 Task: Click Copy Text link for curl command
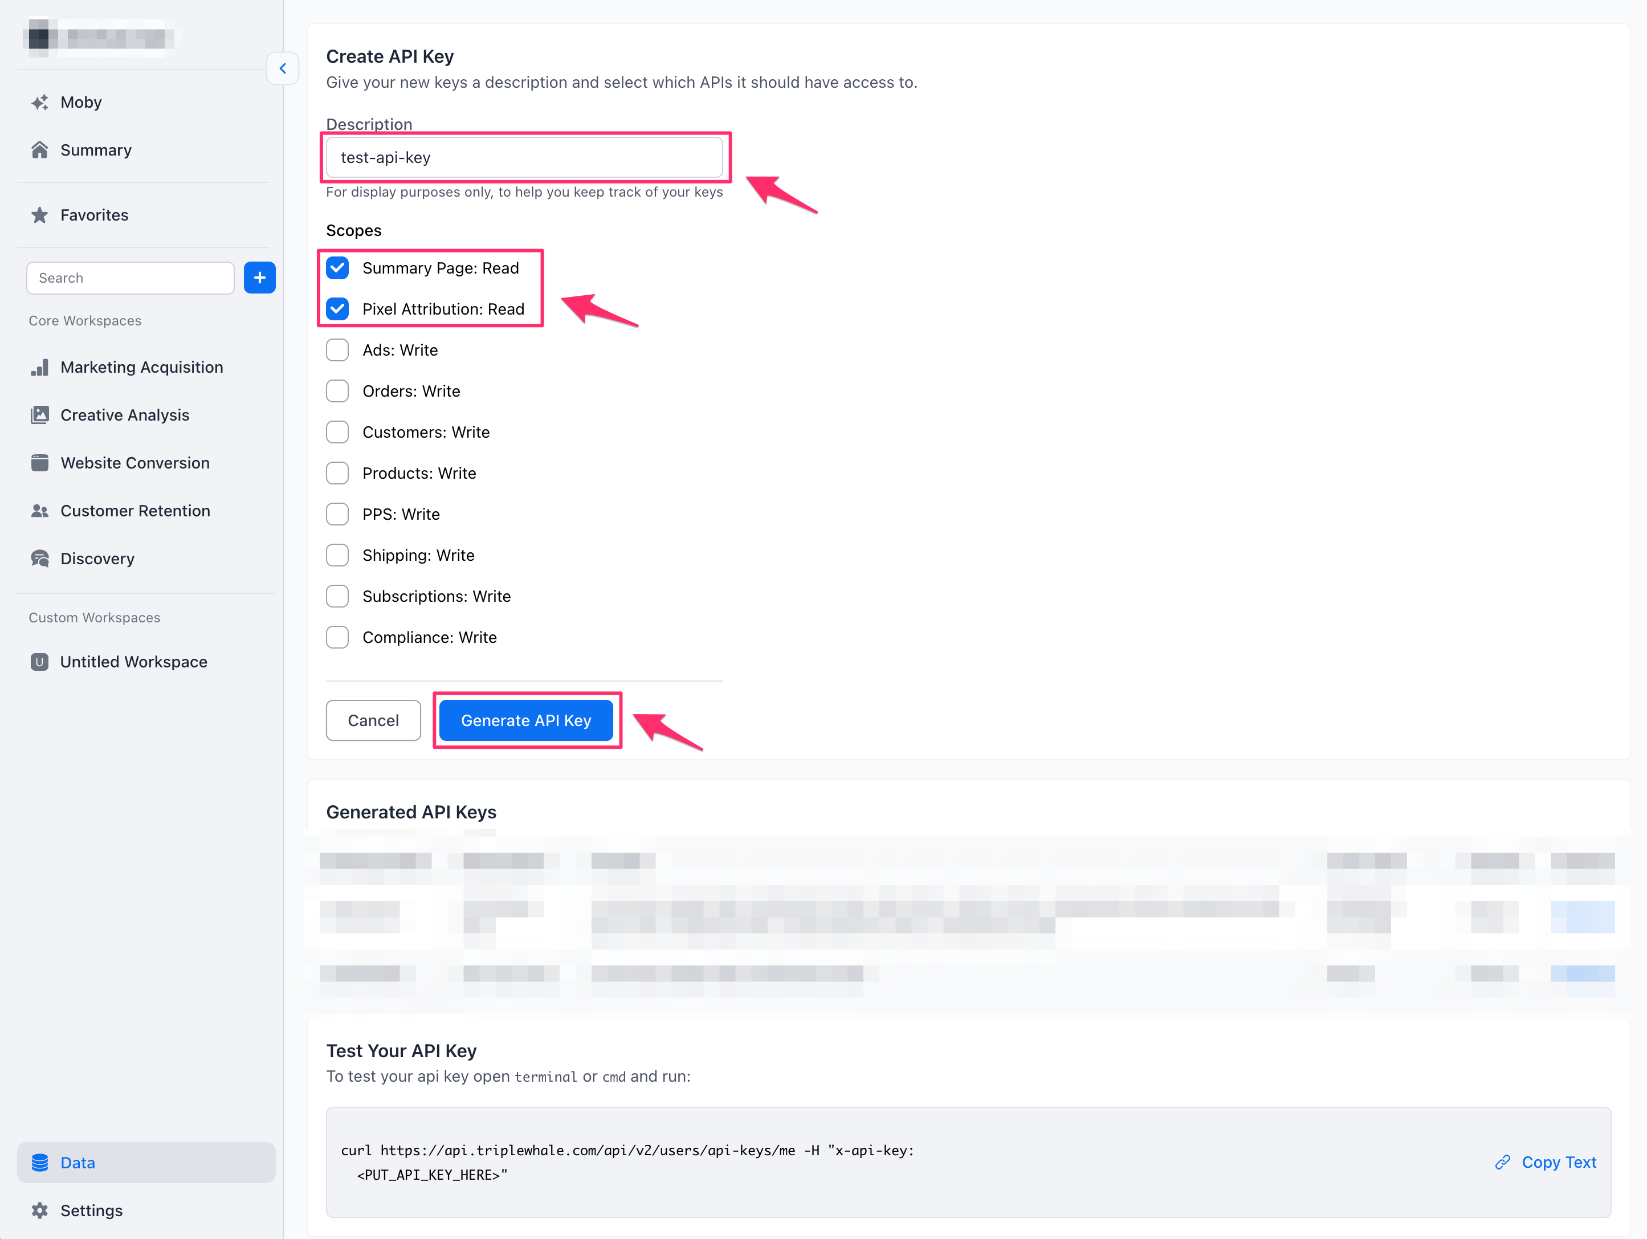tap(1546, 1162)
